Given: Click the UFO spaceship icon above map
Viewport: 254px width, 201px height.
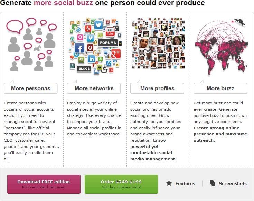Looking at the screenshot, I should [240, 21].
